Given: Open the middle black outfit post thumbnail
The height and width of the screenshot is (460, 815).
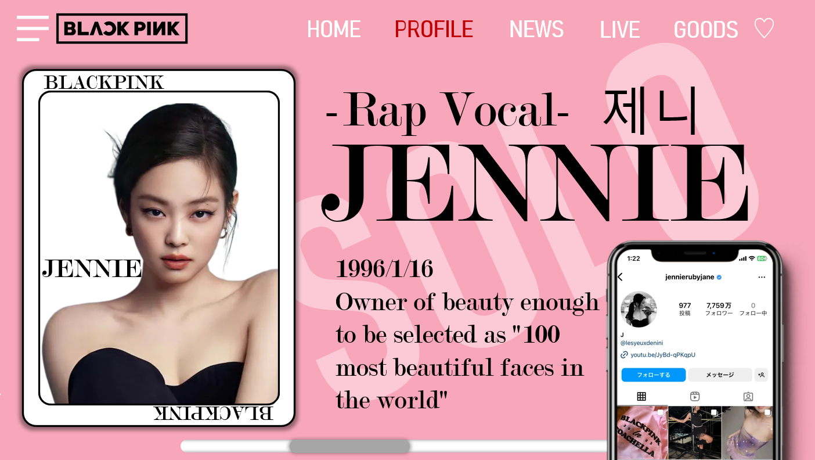Looking at the screenshot, I should point(694,433).
